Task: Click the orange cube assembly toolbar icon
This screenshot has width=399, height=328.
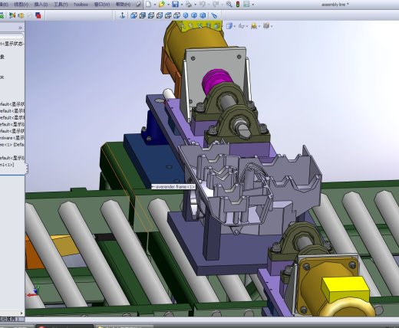Action: (21, 15)
